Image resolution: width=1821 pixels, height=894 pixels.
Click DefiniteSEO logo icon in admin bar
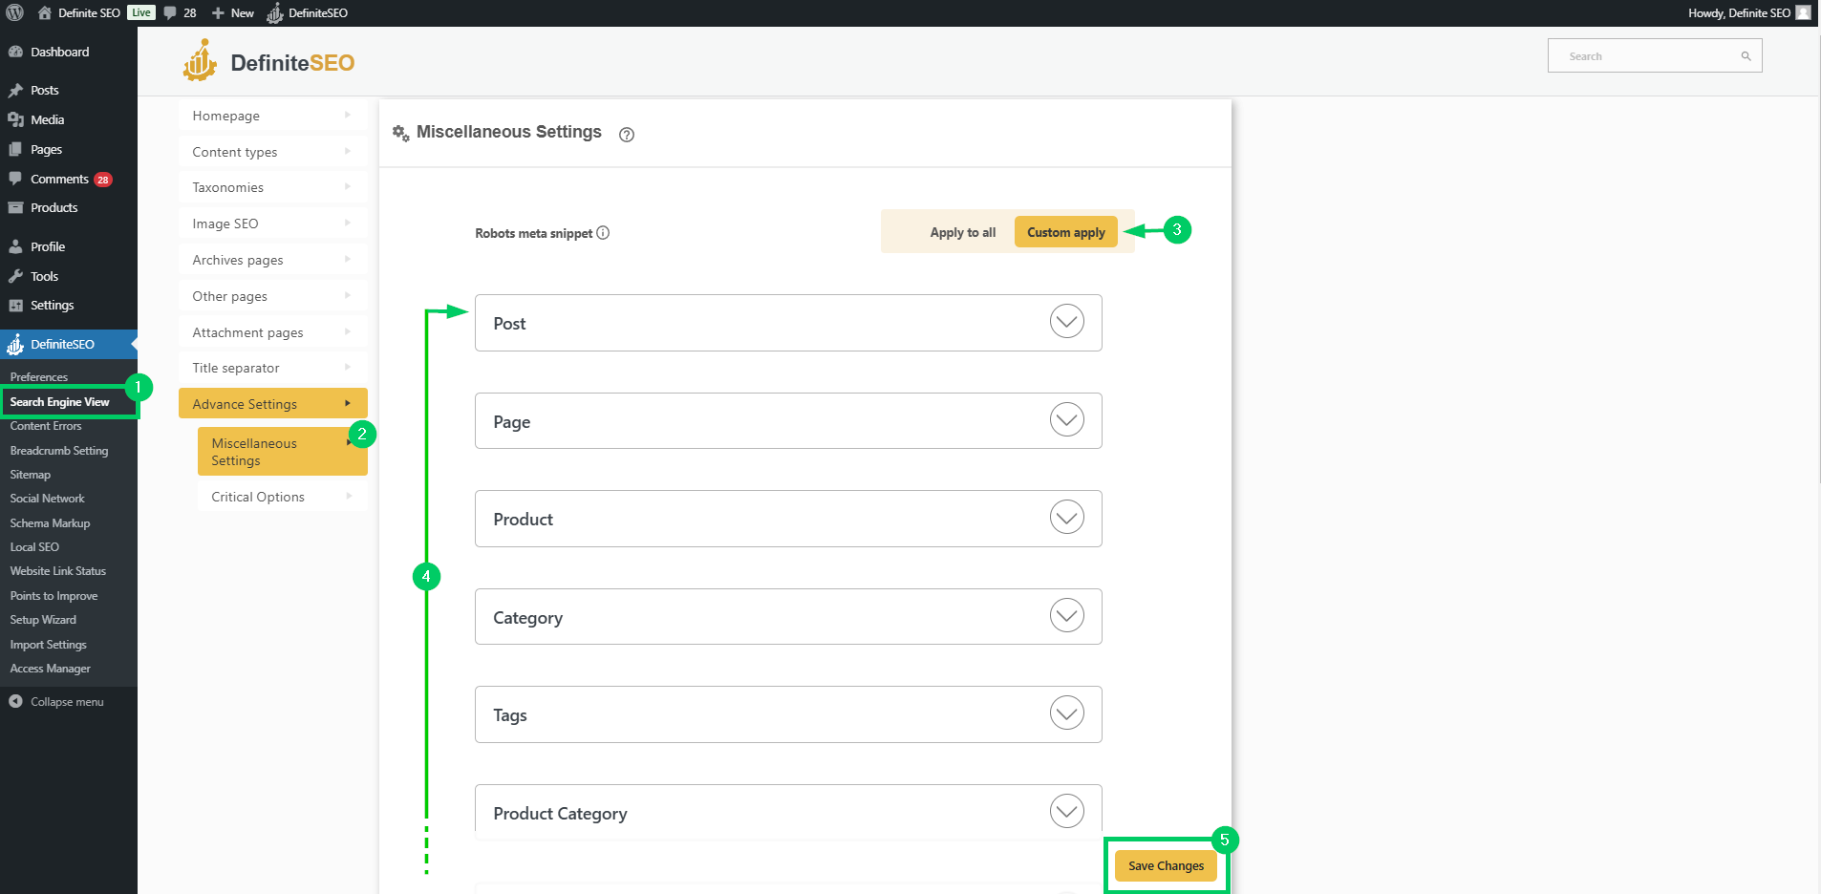(x=275, y=12)
